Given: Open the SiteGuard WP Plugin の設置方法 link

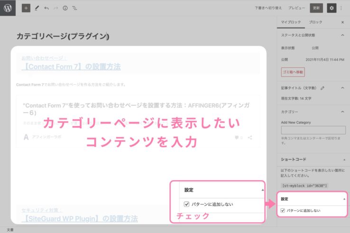Looking at the screenshot, I should click(80, 219).
